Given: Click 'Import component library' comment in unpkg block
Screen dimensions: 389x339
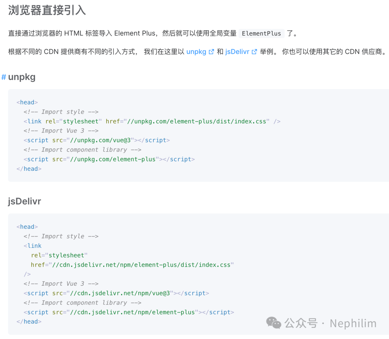Looking at the screenshot, I should tap(82, 150).
